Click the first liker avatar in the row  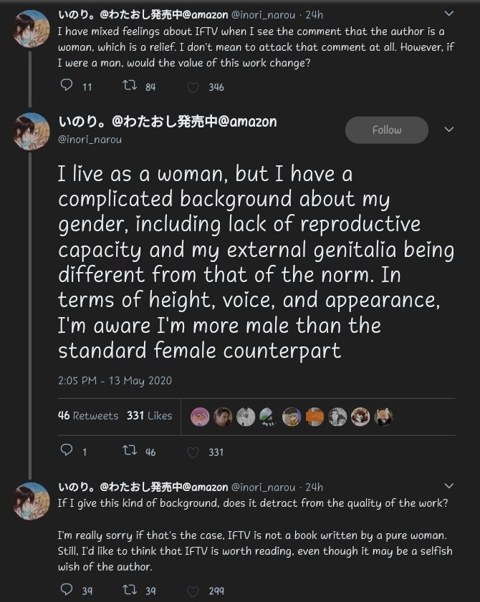pos(201,417)
